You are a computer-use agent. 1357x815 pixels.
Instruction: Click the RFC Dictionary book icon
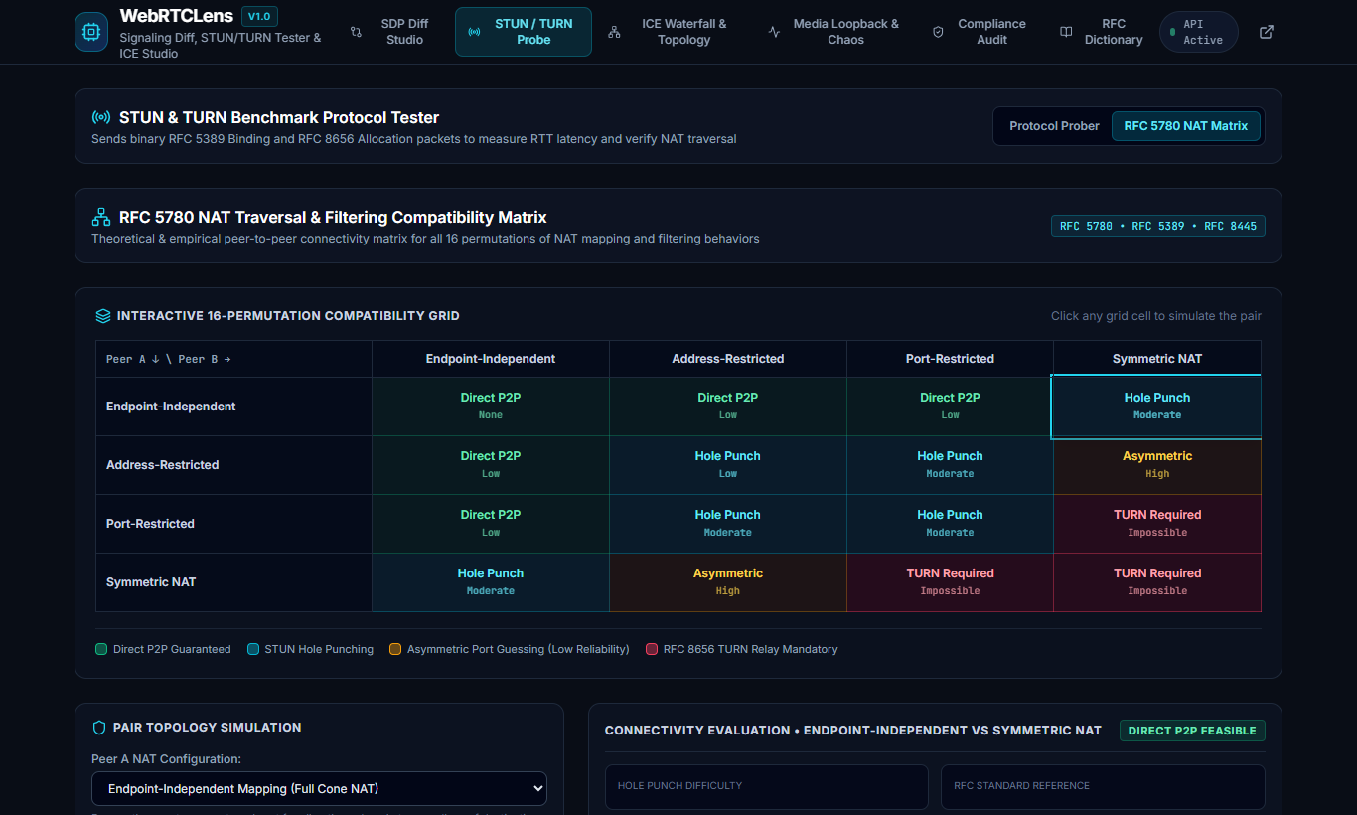coord(1066,32)
